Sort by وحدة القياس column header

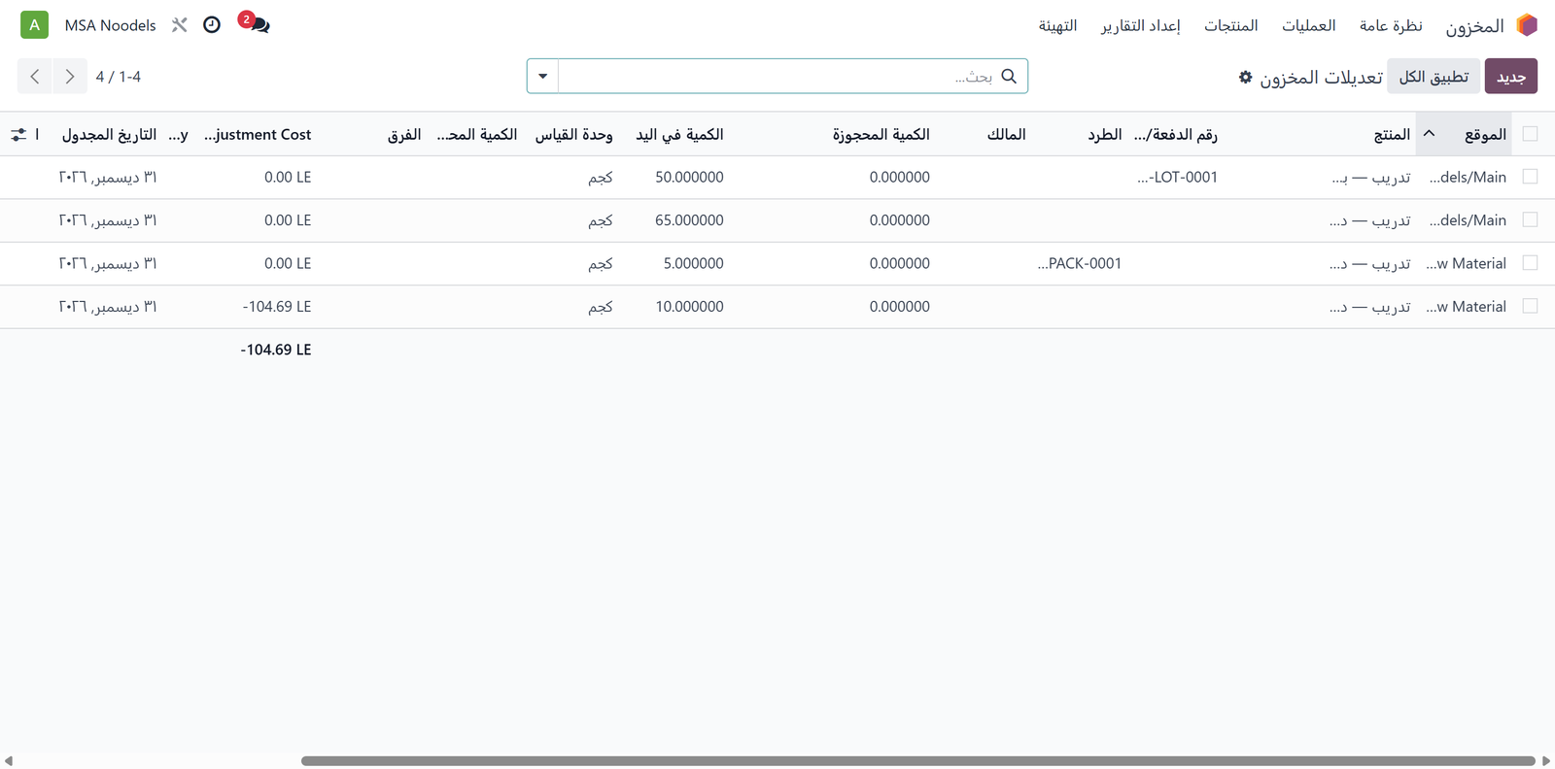[x=573, y=135]
